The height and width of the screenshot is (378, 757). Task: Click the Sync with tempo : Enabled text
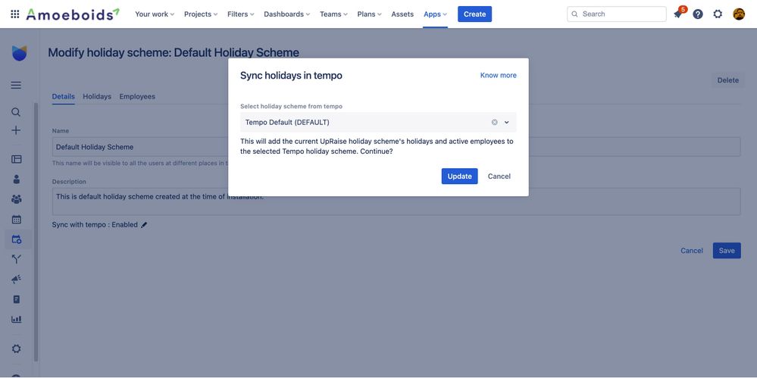tap(95, 225)
